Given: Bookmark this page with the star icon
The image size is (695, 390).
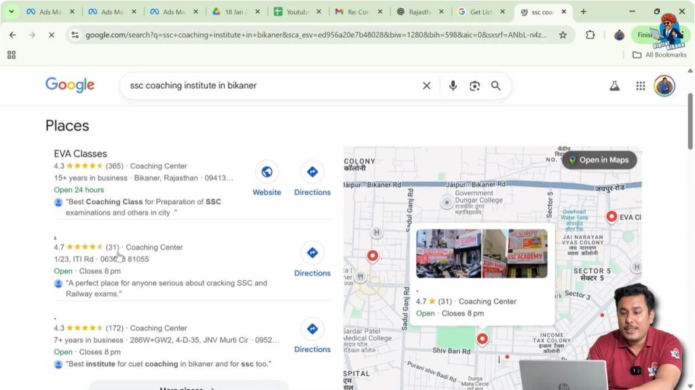Looking at the screenshot, I should tap(563, 35).
